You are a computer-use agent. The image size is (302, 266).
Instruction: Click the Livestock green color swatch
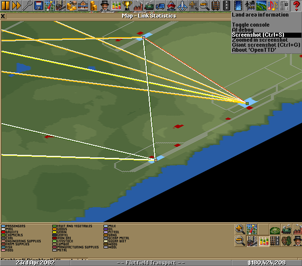click(x=54, y=241)
